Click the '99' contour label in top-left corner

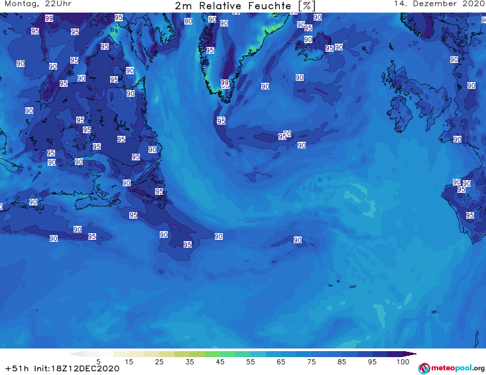(x=49, y=19)
